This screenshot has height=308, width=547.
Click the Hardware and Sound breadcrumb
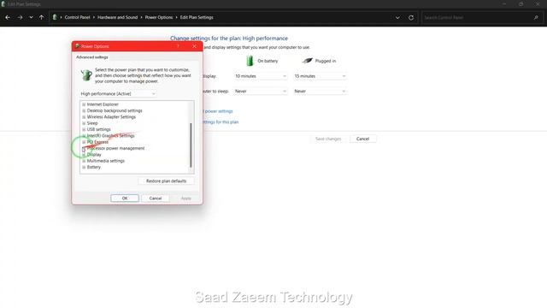[x=117, y=17]
